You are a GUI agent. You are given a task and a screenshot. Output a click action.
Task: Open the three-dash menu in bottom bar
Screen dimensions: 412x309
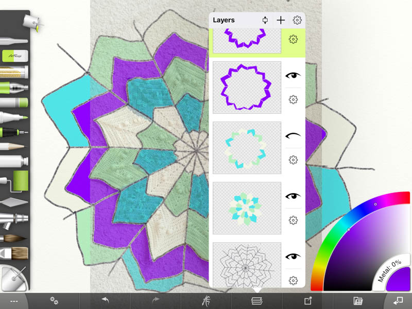point(14,301)
